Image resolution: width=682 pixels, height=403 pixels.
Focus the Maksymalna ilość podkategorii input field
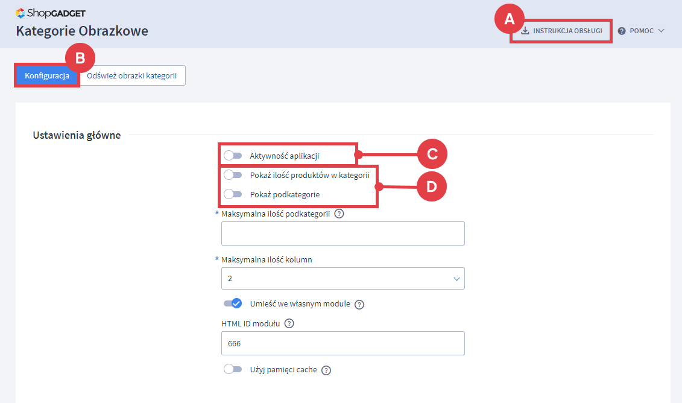[x=343, y=233]
